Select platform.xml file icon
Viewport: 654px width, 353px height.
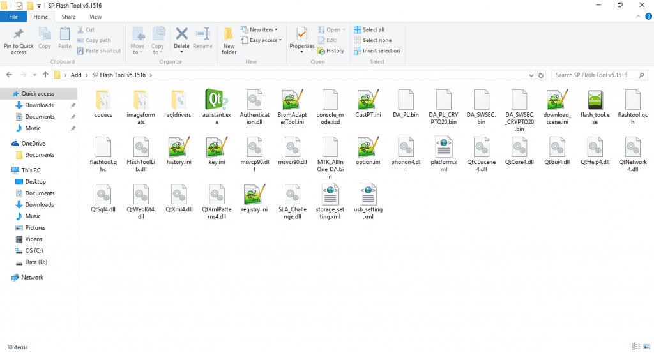pyautogui.click(x=443, y=147)
